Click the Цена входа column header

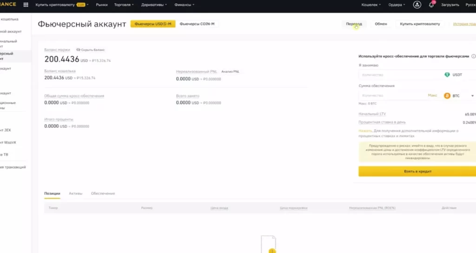(x=219, y=208)
